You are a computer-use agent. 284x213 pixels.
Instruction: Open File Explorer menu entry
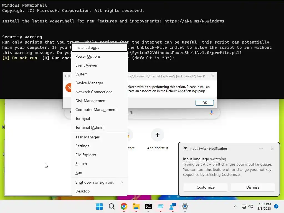click(100, 155)
